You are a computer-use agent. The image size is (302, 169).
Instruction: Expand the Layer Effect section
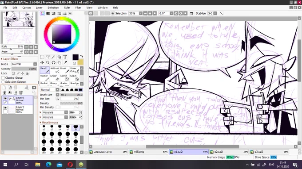10,59
